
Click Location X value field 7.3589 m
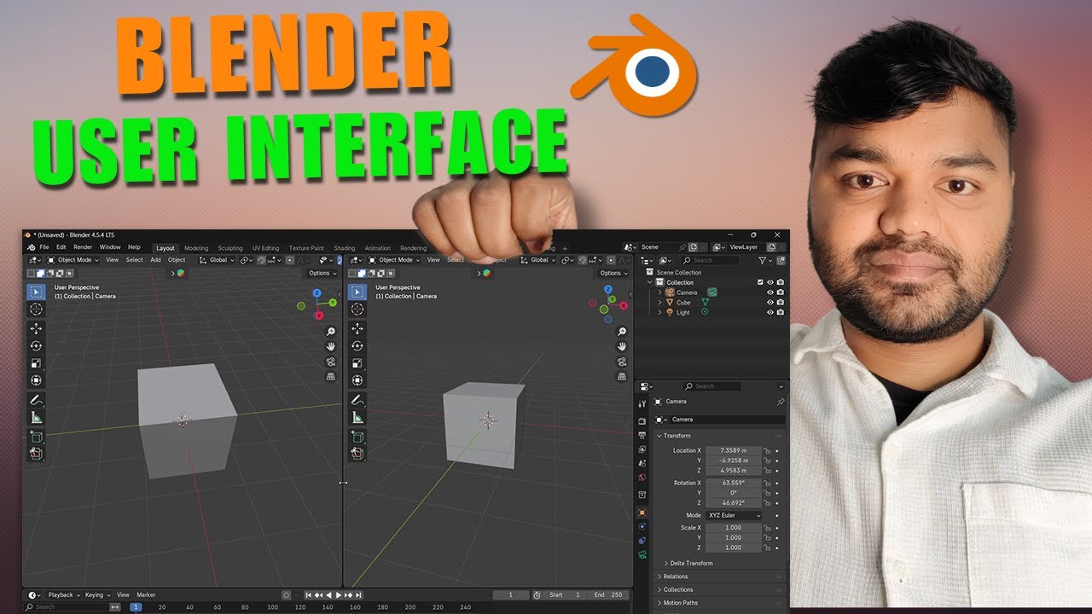pyautogui.click(x=733, y=450)
